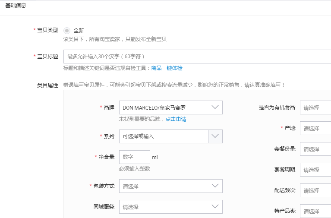Open the 套餐份量 dropdown
The image size is (331, 218).
(315, 149)
